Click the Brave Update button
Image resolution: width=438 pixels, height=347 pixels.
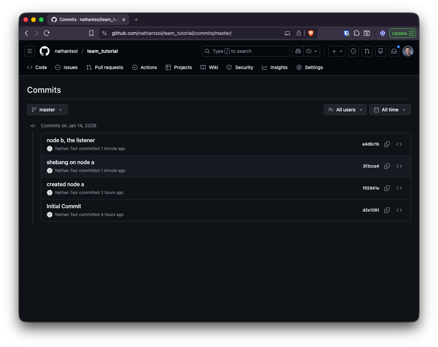pos(403,33)
